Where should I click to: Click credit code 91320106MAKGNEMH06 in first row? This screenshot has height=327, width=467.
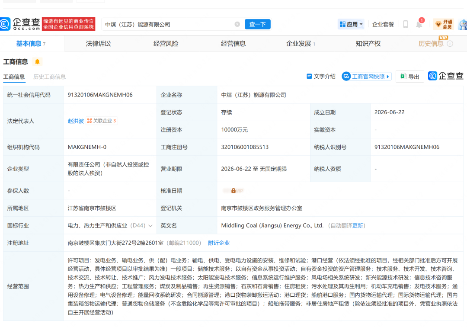[100, 95]
